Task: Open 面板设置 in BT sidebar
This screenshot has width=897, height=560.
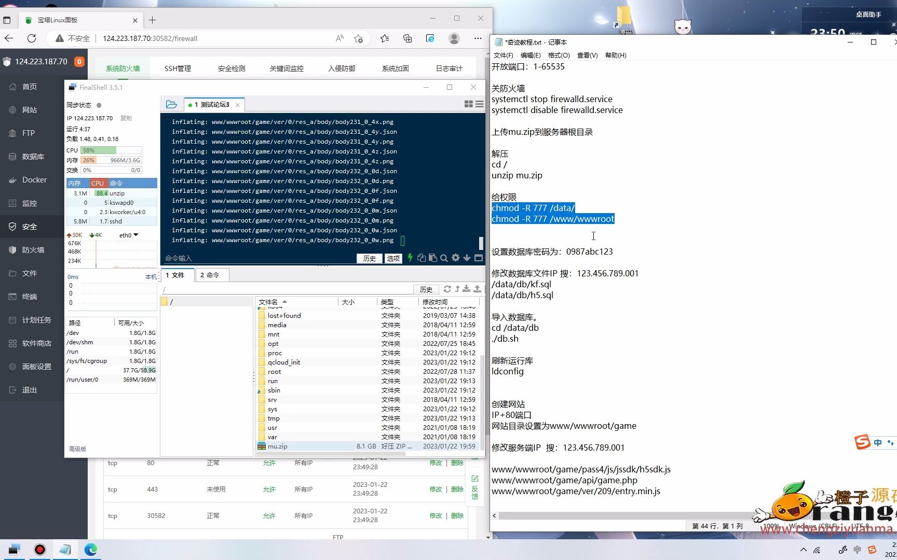Action: (x=36, y=367)
